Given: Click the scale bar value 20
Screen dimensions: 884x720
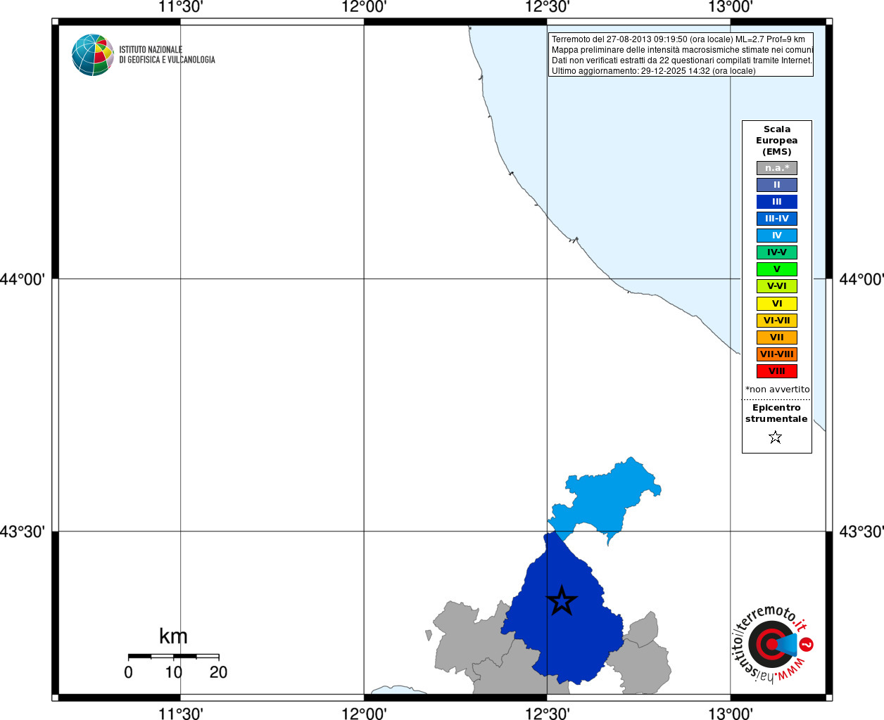Looking at the screenshot, I should (x=218, y=672).
